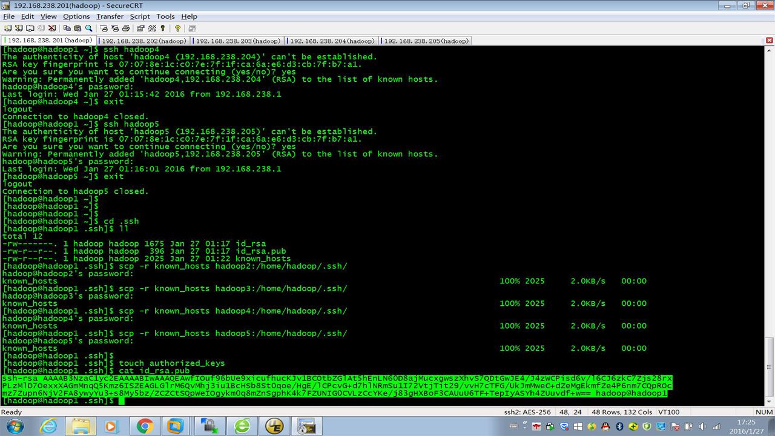
Task: Click the last greyed toolbar icon
Action: pos(192,28)
